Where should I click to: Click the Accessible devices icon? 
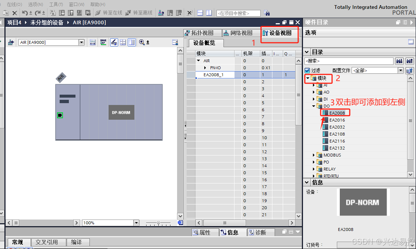coord(161,13)
